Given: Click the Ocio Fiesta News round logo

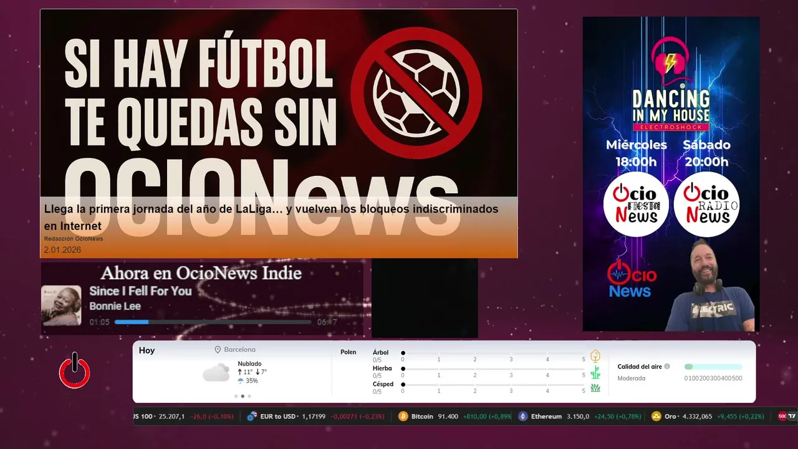Looking at the screenshot, I should click(x=636, y=205).
